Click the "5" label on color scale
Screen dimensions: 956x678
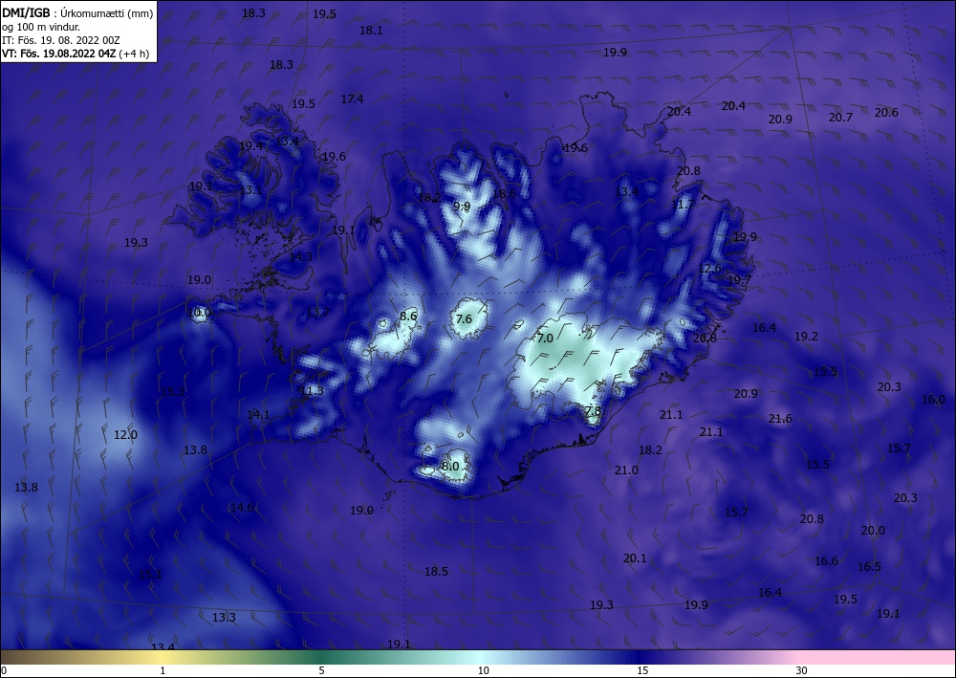[321, 670]
